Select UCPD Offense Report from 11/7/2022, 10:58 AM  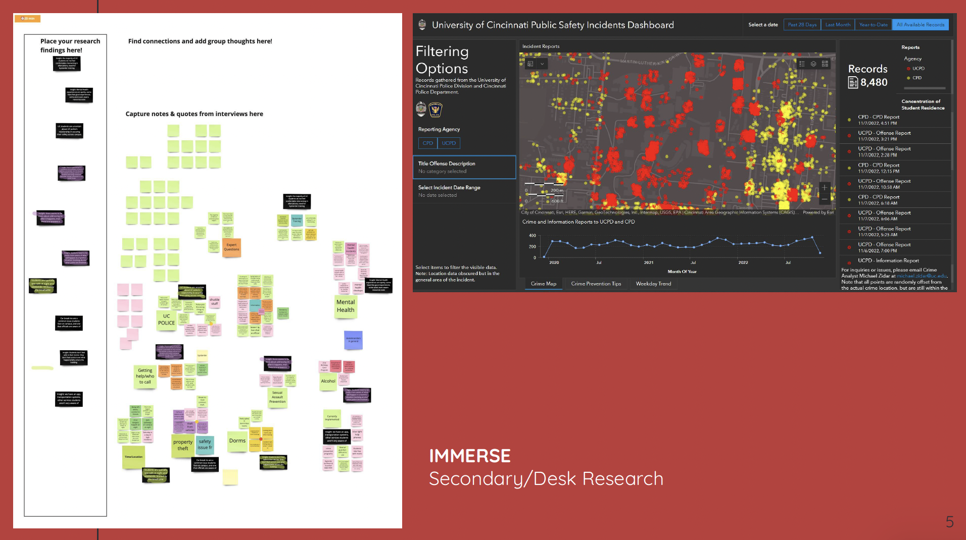coord(895,184)
